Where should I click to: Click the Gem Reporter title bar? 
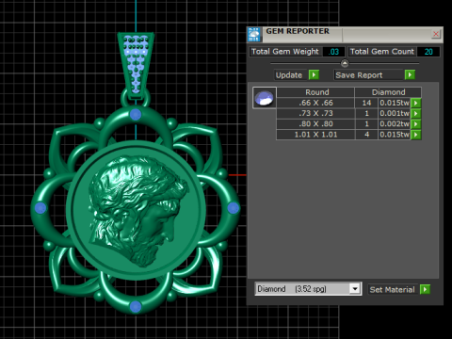[346, 35]
